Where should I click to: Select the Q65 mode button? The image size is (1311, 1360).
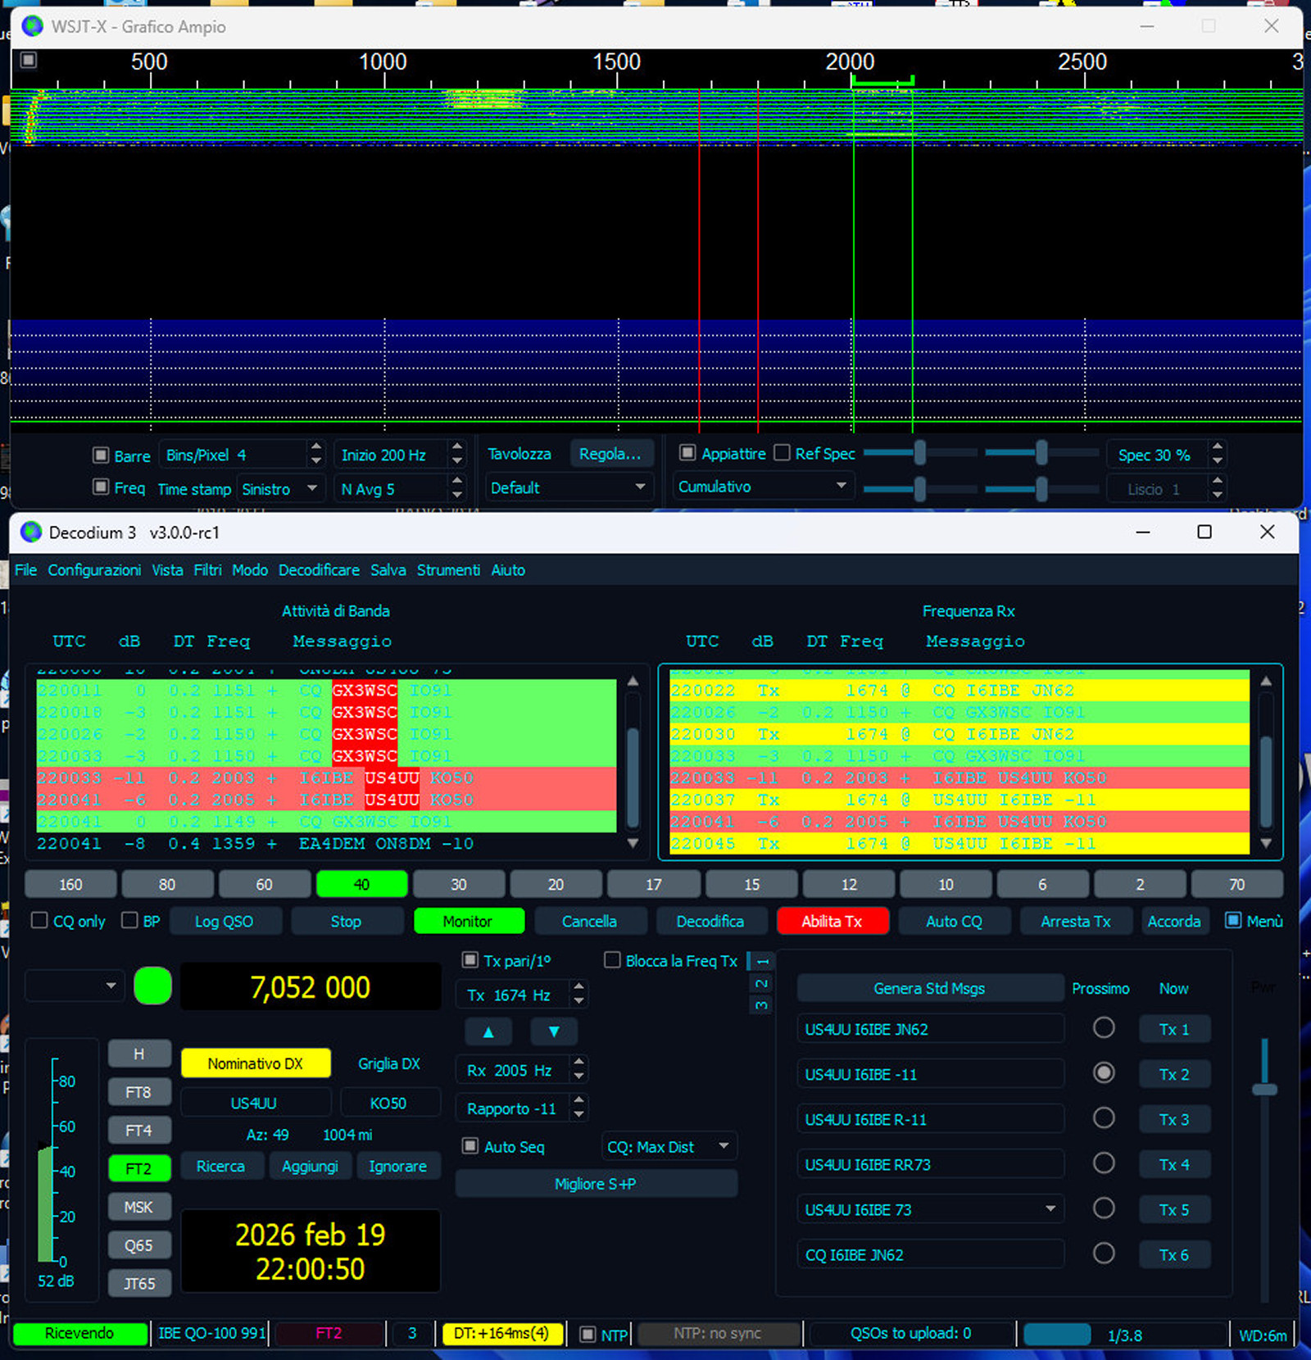138,1245
